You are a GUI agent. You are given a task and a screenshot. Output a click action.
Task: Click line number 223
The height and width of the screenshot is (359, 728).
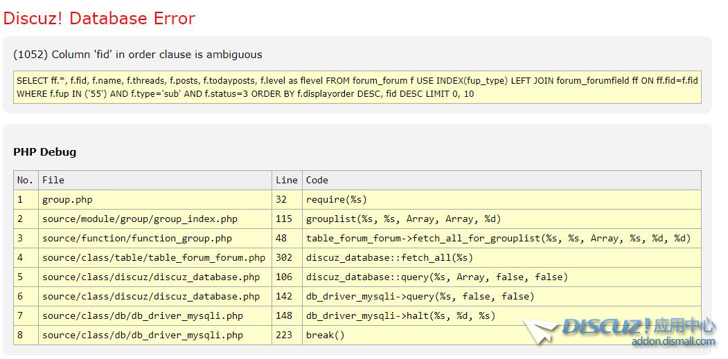coord(287,335)
